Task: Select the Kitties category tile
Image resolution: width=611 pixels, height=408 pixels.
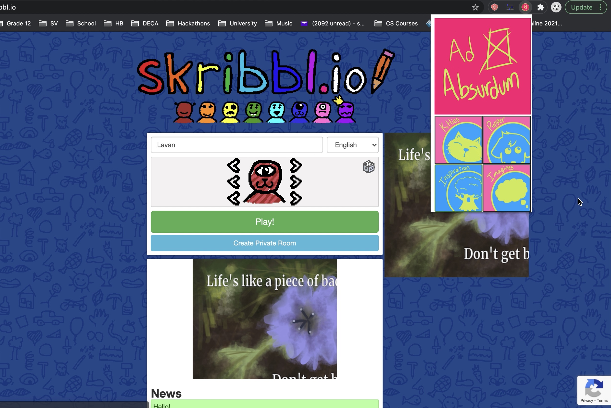Action: pos(458,140)
